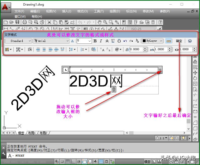Click the width factor field at the far right
Screen dimensions: 200x165
(x=186, y=49)
